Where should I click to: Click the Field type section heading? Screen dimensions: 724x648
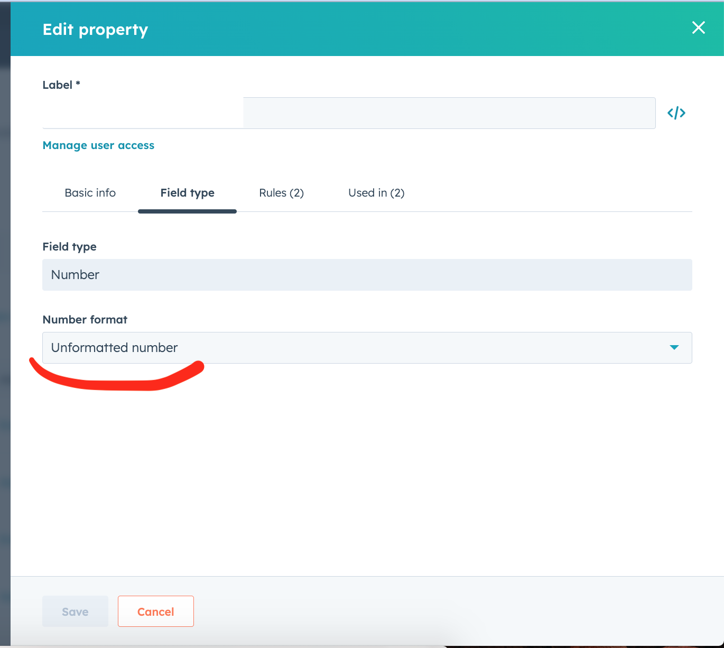coord(69,246)
